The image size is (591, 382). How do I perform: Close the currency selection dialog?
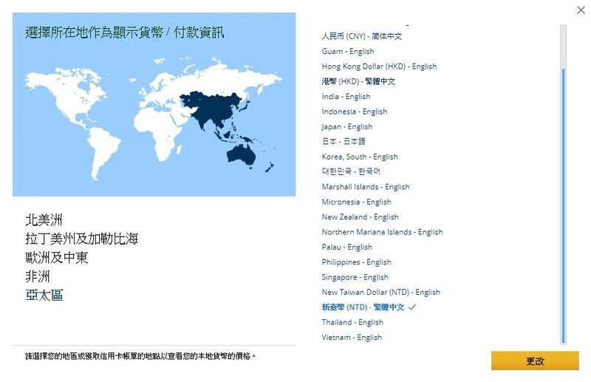[x=581, y=10]
